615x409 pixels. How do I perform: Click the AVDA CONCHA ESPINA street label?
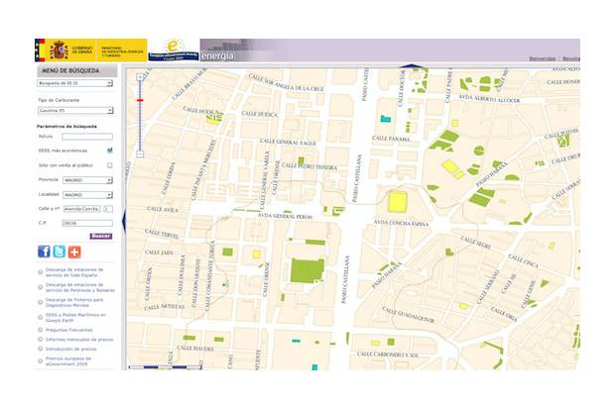(x=401, y=223)
